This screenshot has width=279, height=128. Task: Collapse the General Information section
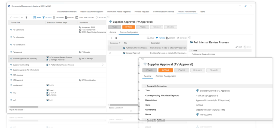(145, 86)
